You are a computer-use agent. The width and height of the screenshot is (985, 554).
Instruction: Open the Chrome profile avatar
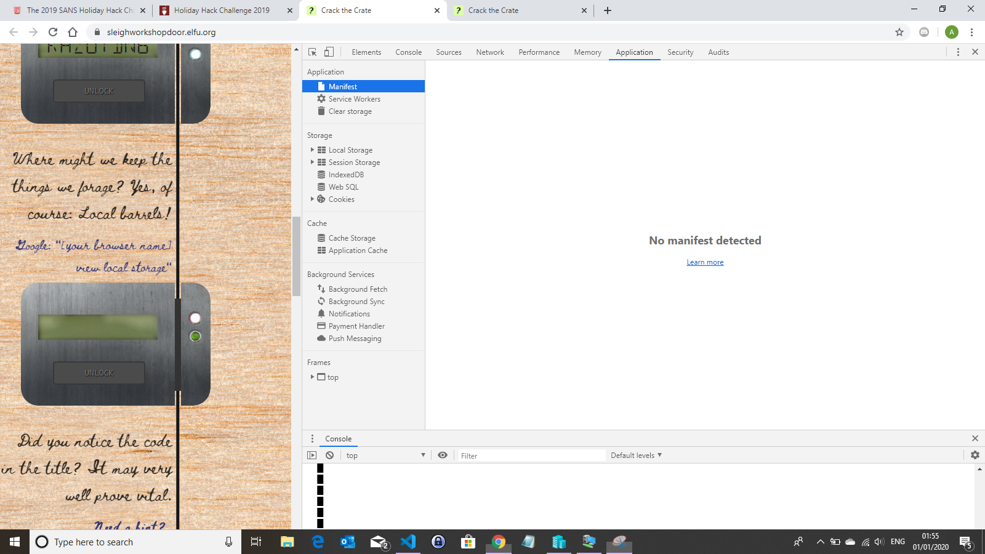952,32
